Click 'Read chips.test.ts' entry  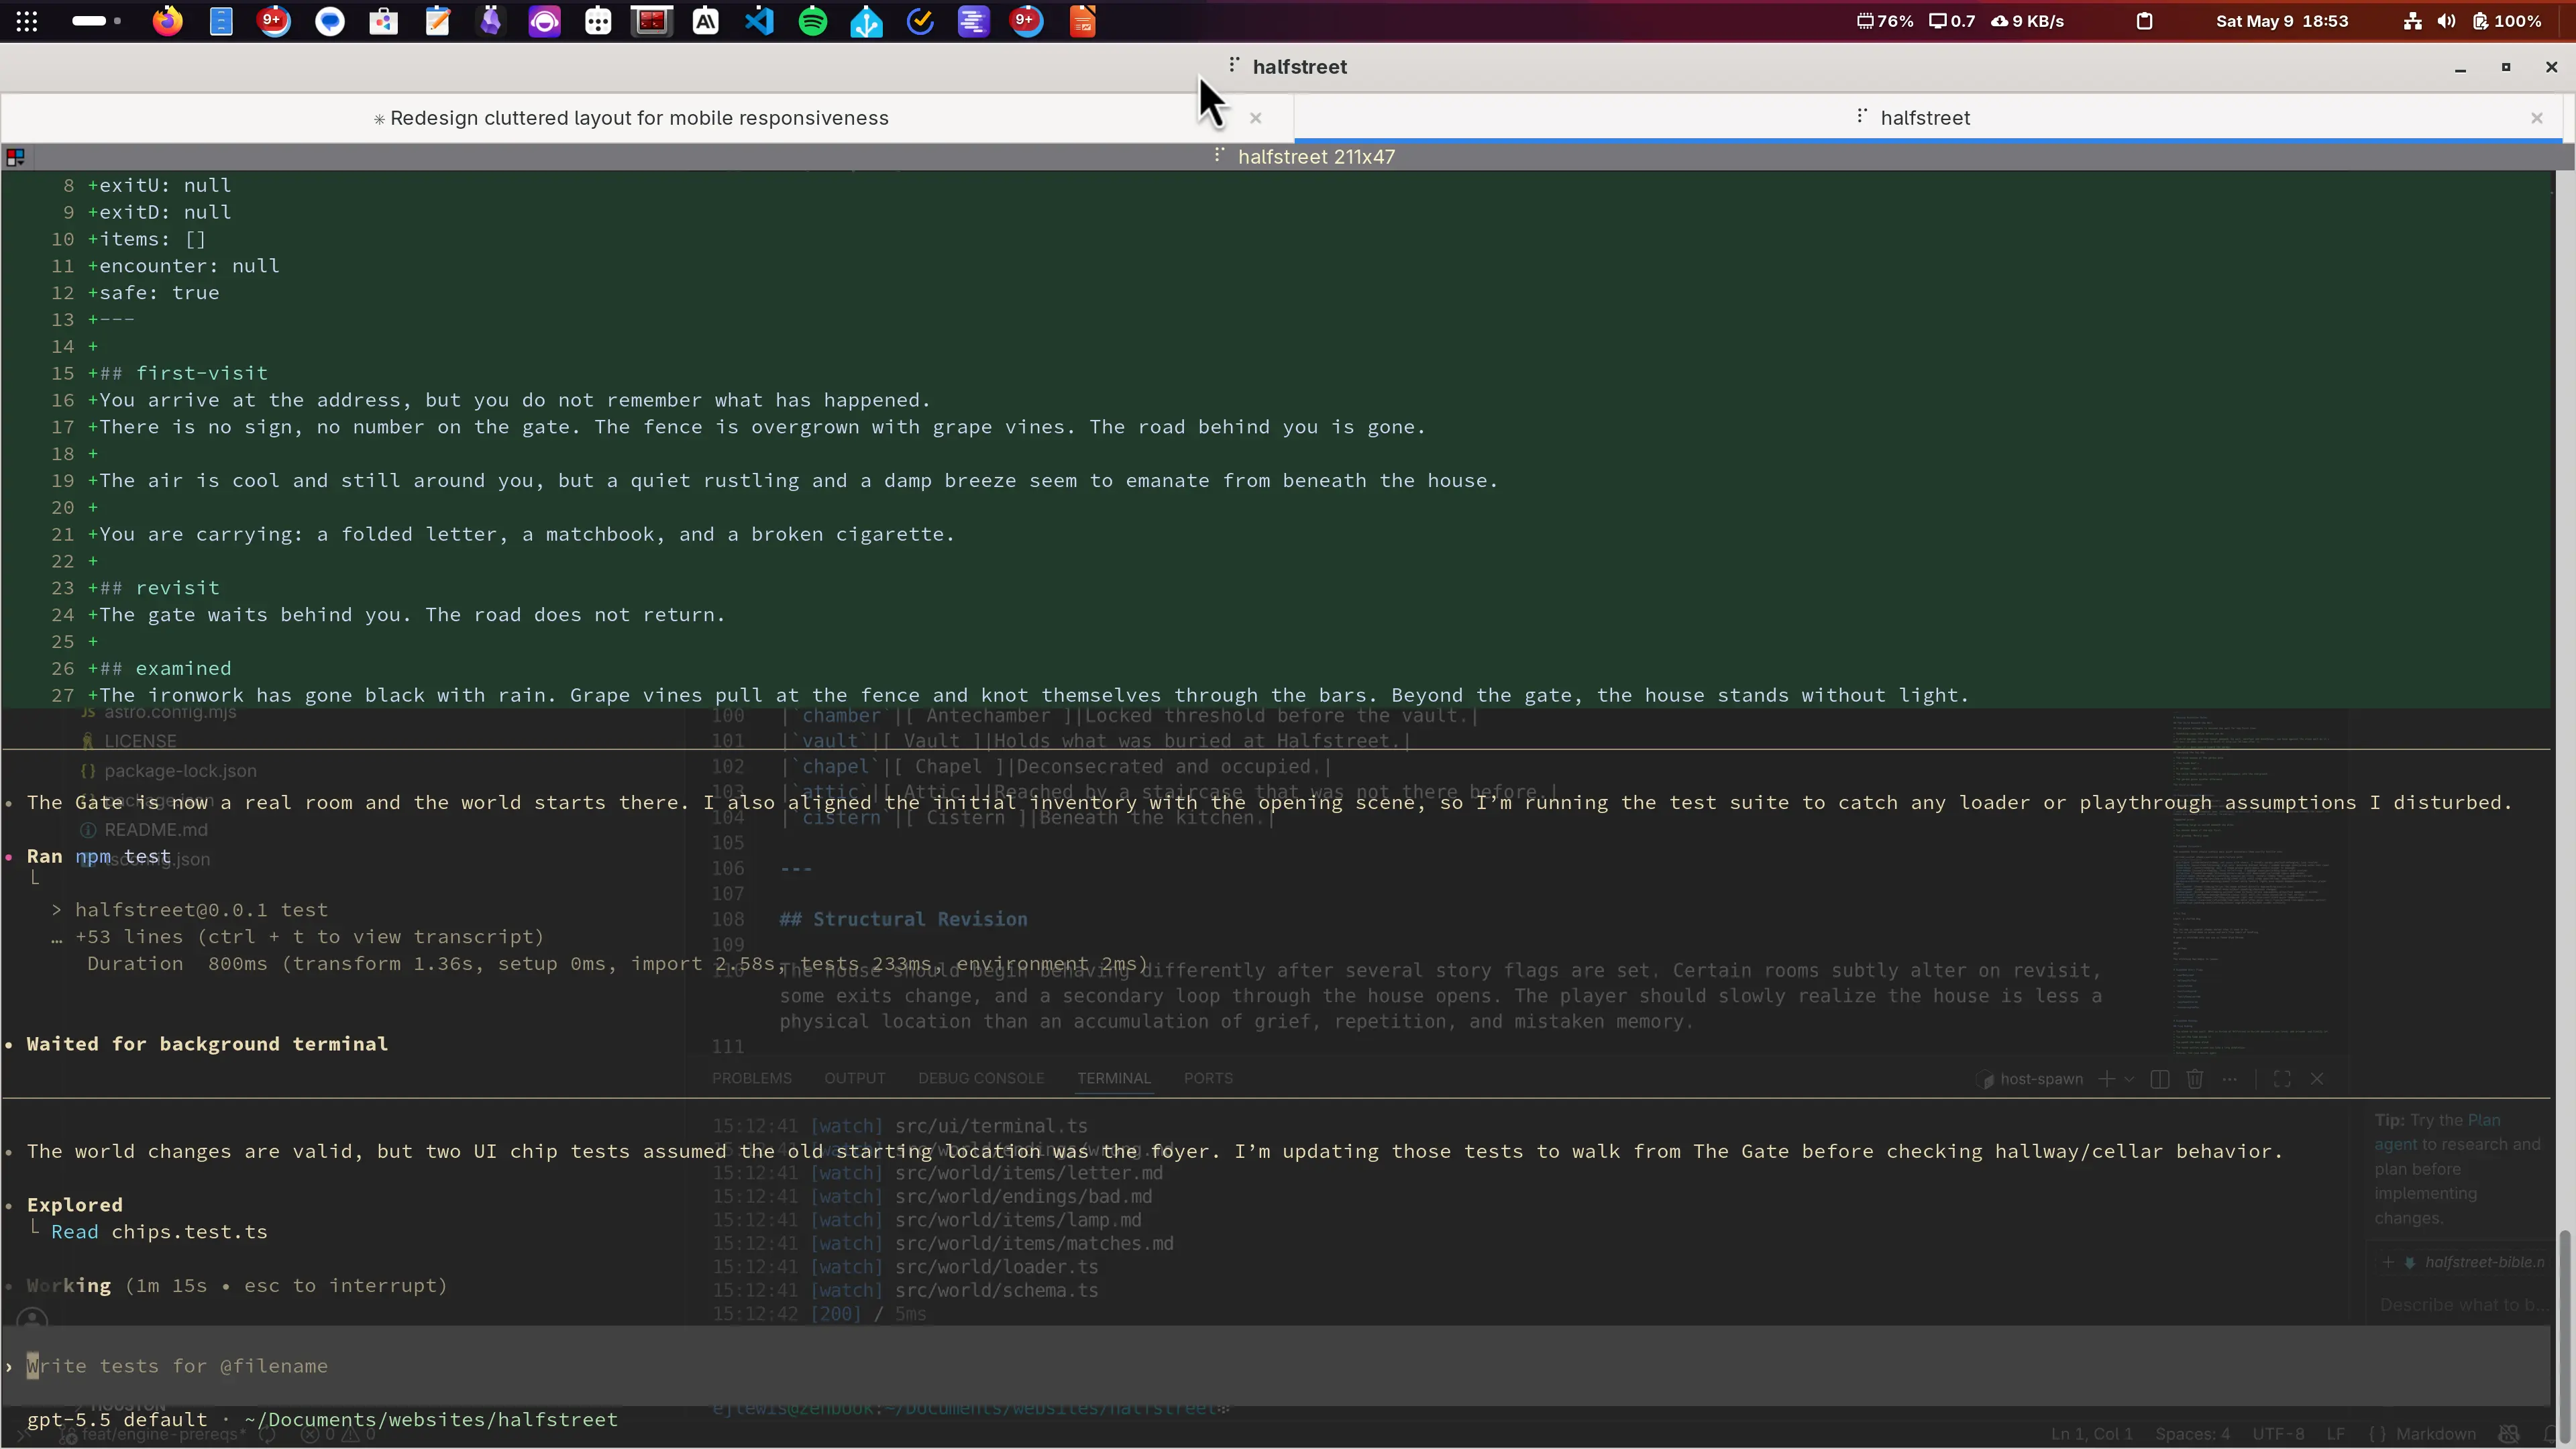(159, 1232)
